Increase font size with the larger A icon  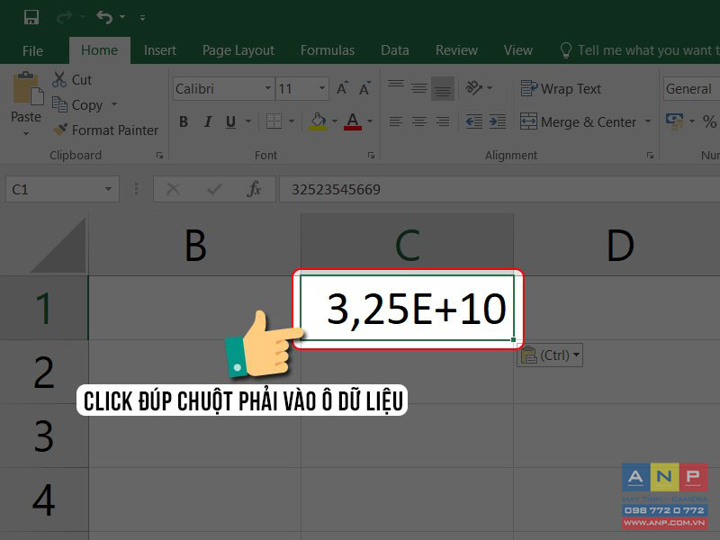pos(342,88)
